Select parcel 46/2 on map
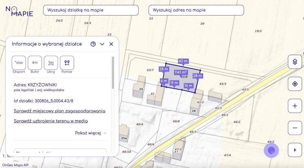This screenshot has height=168, width=304. tap(237, 122)
